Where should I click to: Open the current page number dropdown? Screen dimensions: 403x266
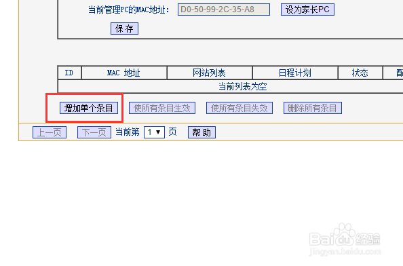click(154, 132)
